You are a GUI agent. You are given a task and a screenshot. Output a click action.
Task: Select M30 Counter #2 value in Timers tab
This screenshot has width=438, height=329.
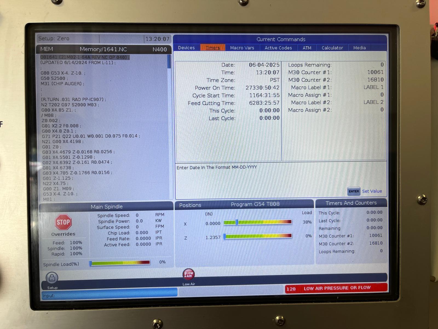[375, 80]
